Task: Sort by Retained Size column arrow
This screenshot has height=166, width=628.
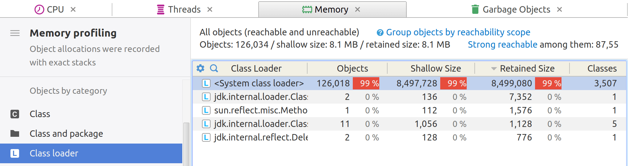Action: pyautogui.click(x=494, y=69)
